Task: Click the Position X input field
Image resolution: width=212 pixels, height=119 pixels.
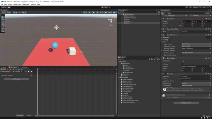Action: 187,21
